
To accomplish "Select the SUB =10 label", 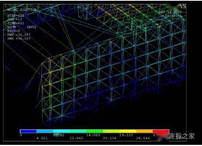I will pyautogui.click(x=15, y=19).
